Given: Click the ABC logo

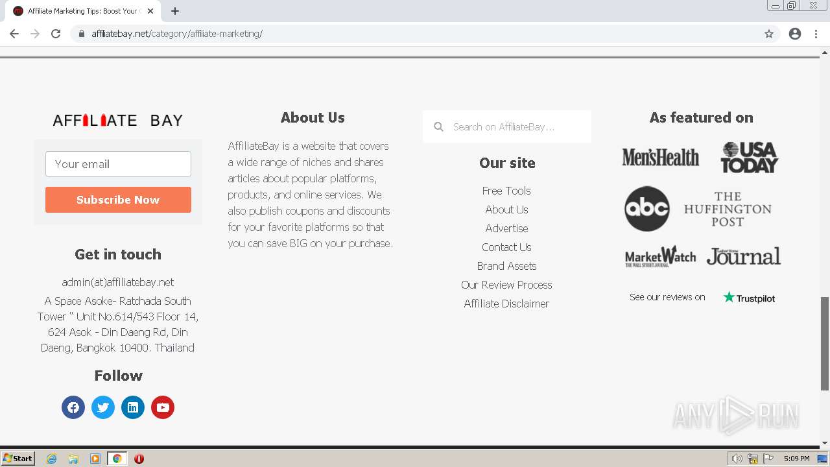Looking at the screenshot, I should [x=647, y=209].
